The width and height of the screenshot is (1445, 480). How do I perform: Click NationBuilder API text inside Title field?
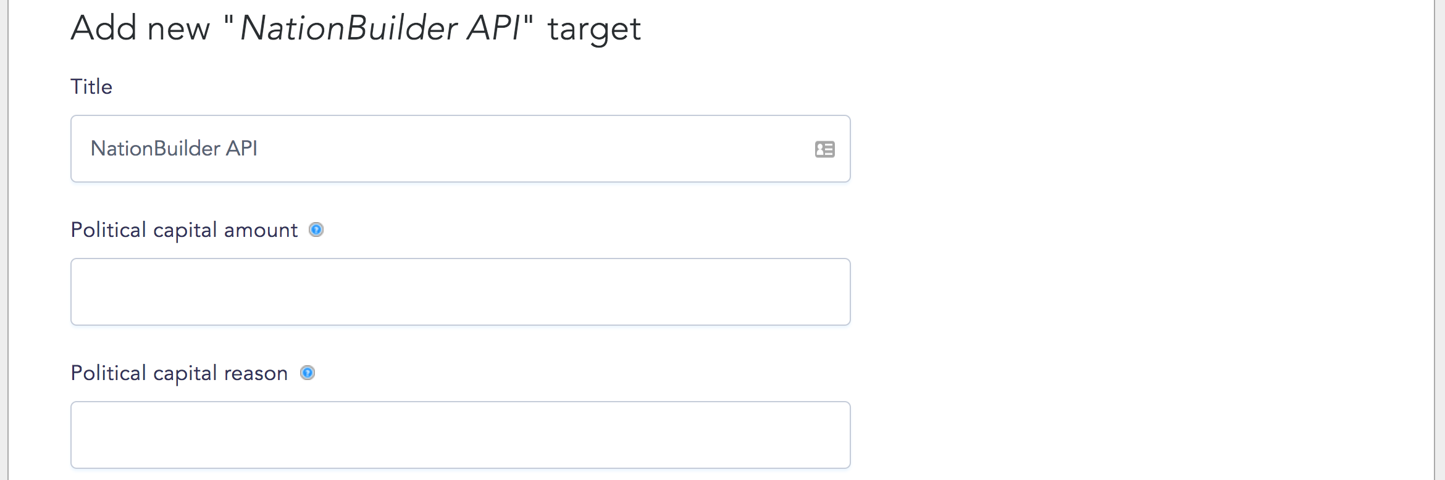click(x=174, y=149)
